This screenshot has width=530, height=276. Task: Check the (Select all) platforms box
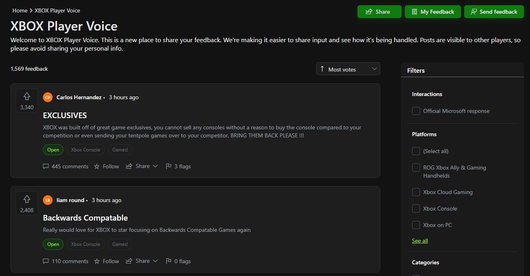click(x=416, y=151)
